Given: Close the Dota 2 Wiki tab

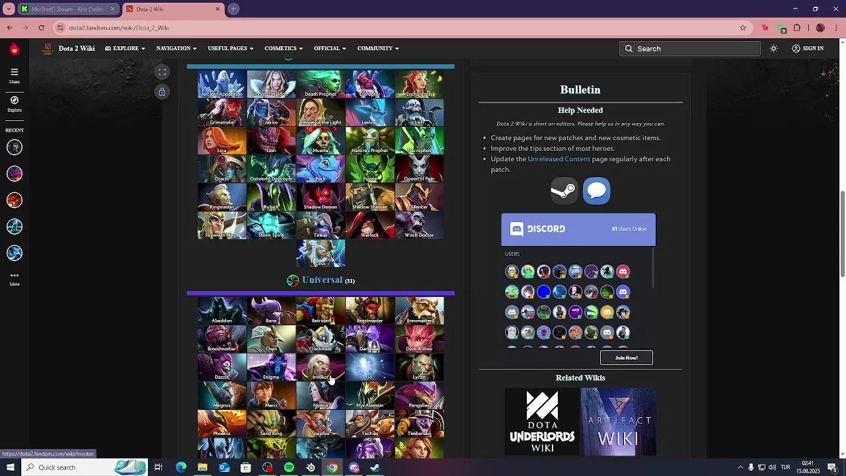Looking at the screenshot, I should click(x=217, y=9).
